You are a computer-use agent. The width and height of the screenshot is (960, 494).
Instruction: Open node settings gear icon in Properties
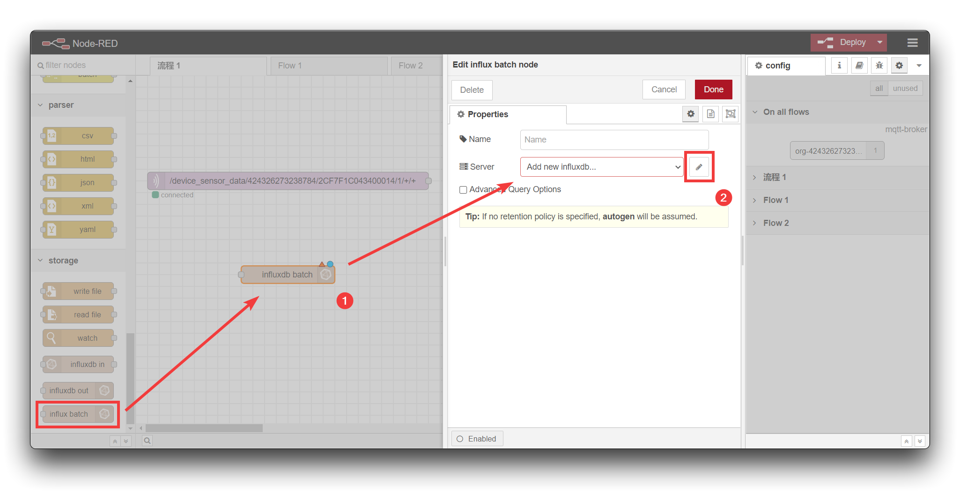(691, 114)
